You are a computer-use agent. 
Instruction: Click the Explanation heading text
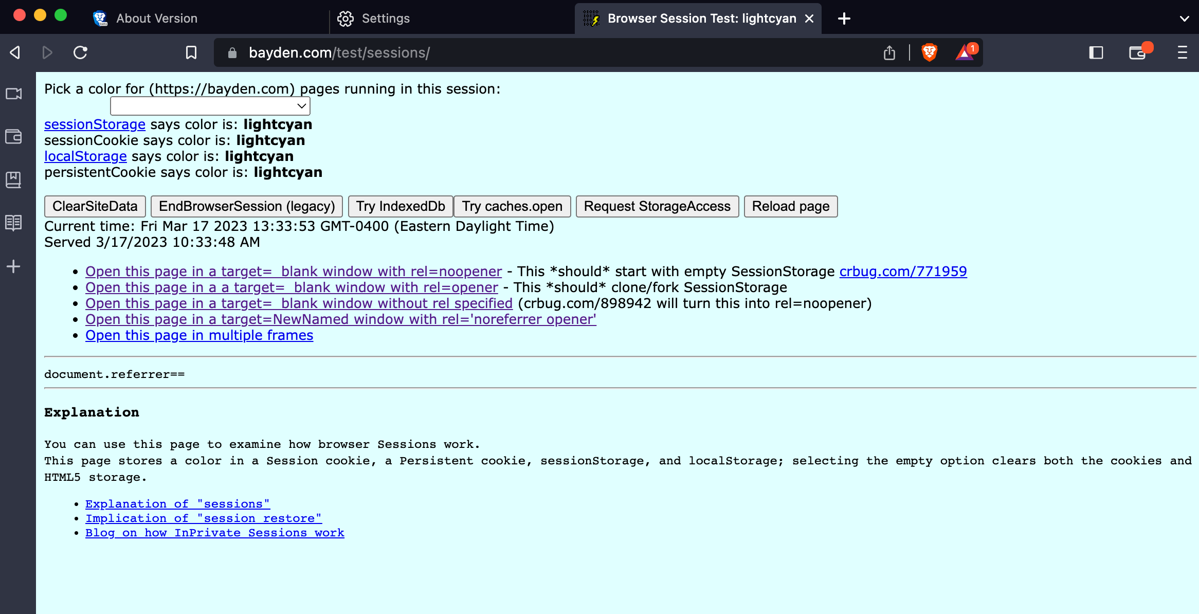pyautogui.click(x=92, y=412)
